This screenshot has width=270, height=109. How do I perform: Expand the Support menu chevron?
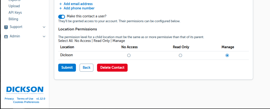(44, 27)
